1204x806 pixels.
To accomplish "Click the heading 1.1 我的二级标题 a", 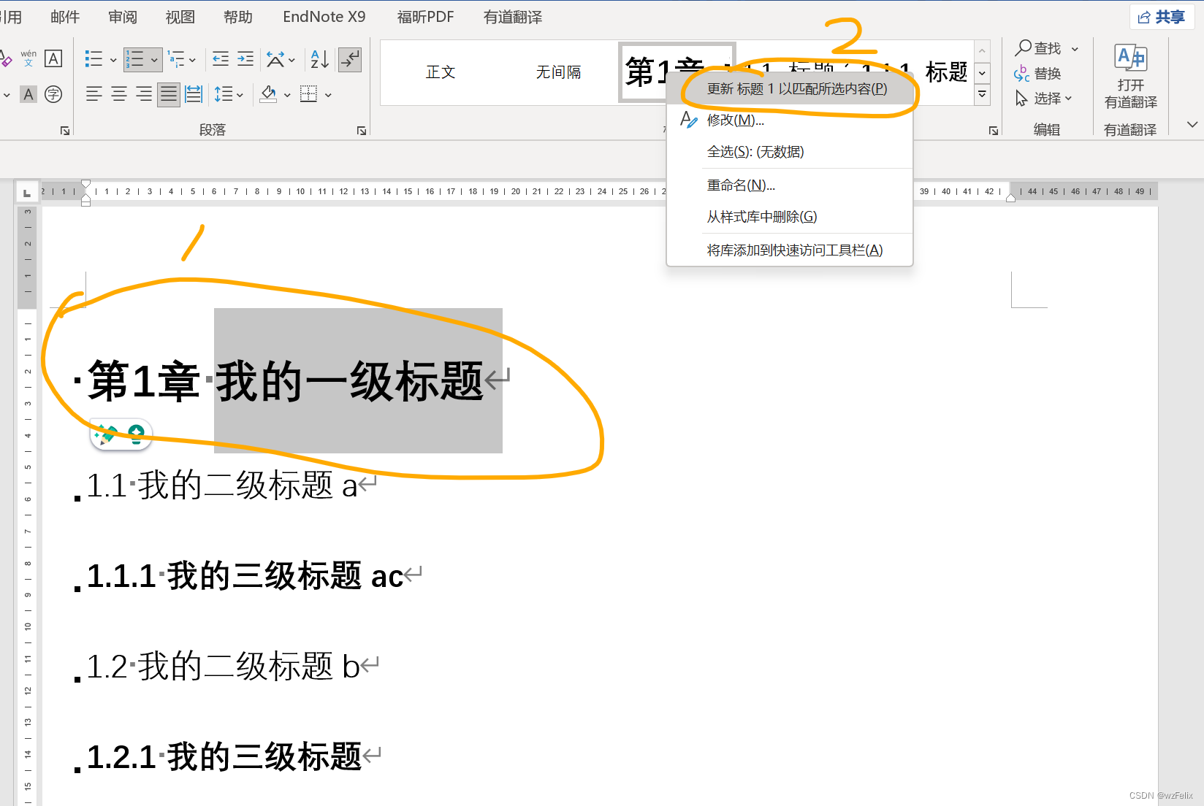I will click(222, 485).
